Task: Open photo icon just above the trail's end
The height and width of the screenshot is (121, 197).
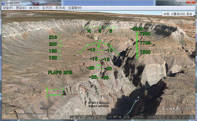Action: [x=139, y=97]
